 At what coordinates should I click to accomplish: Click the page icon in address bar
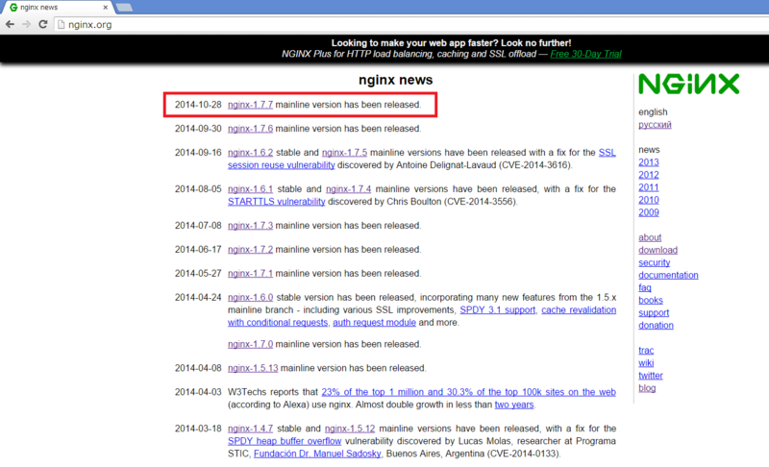click(x=61, y=24)
